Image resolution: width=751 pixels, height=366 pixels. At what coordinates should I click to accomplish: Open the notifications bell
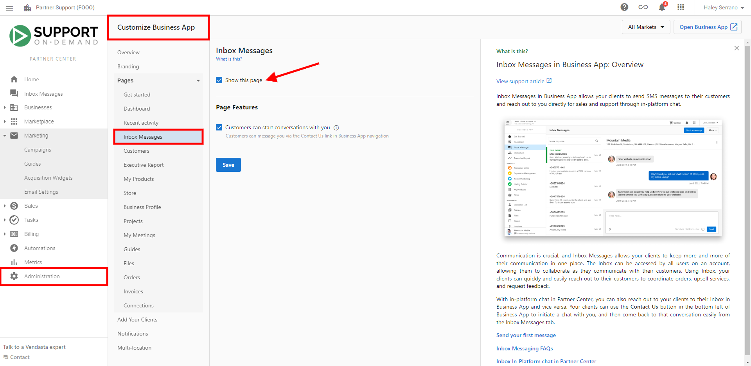(x=662, y=7)
